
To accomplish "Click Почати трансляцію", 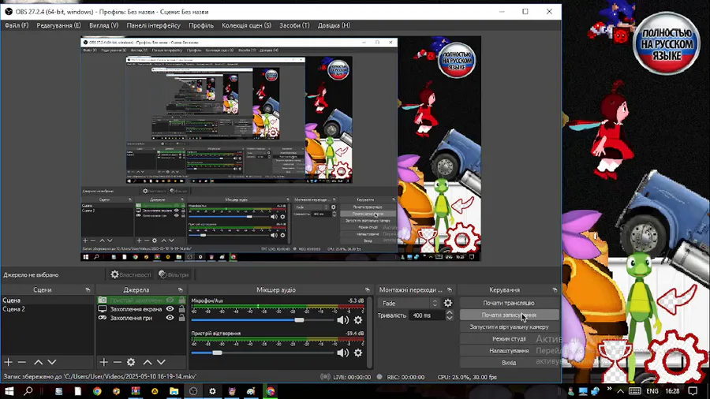I will click(509, 303).
